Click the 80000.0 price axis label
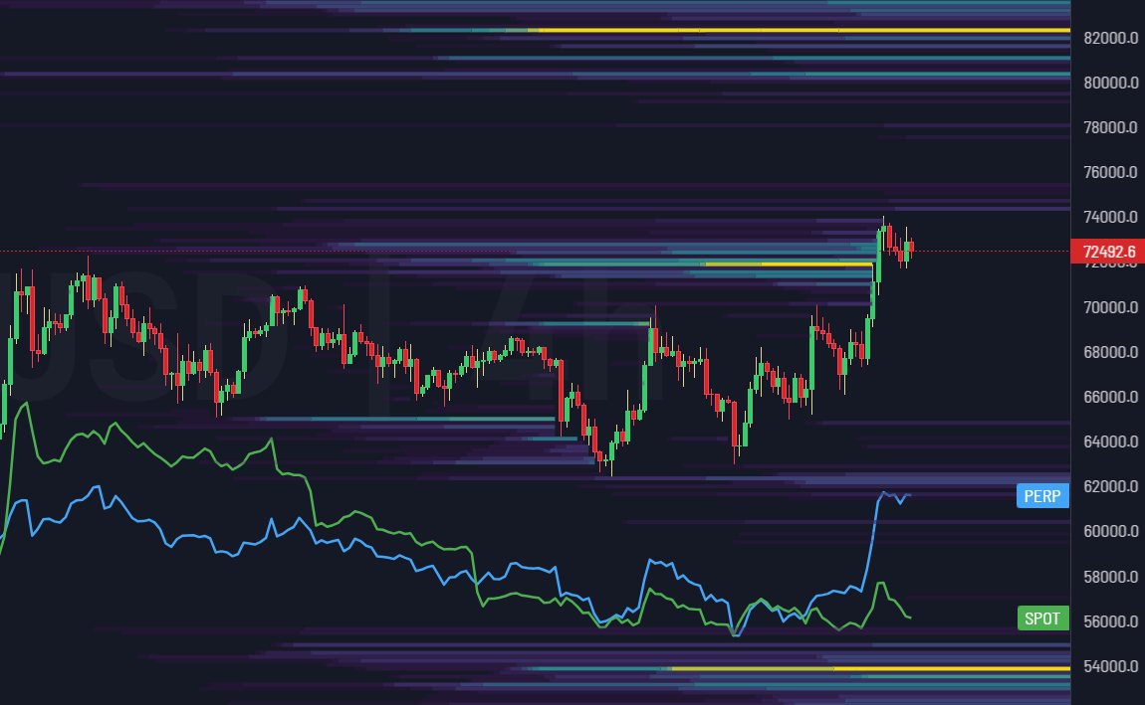Image resolution: width=1145 pixels, height=705 pixels. (1110, 83)
